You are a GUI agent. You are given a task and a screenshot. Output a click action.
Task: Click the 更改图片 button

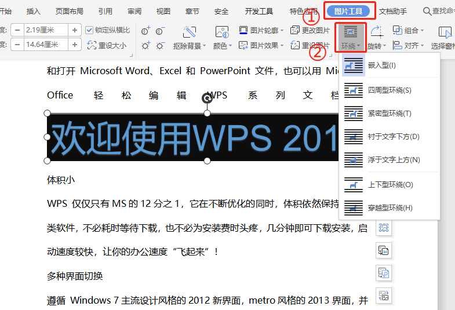tap(310, 30)
